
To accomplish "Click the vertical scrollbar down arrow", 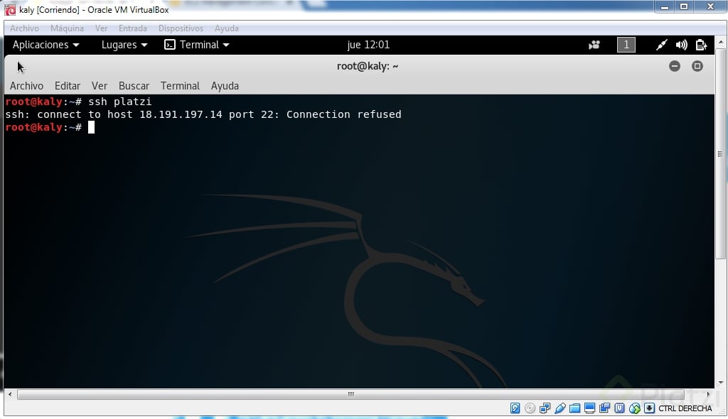I will tap(721, 383).
